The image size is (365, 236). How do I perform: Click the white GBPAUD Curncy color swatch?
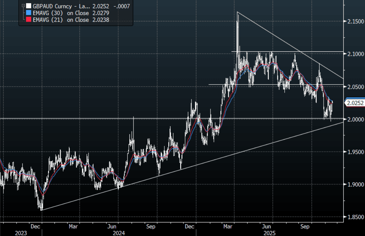pyautogui.click(x=28, y=6)
